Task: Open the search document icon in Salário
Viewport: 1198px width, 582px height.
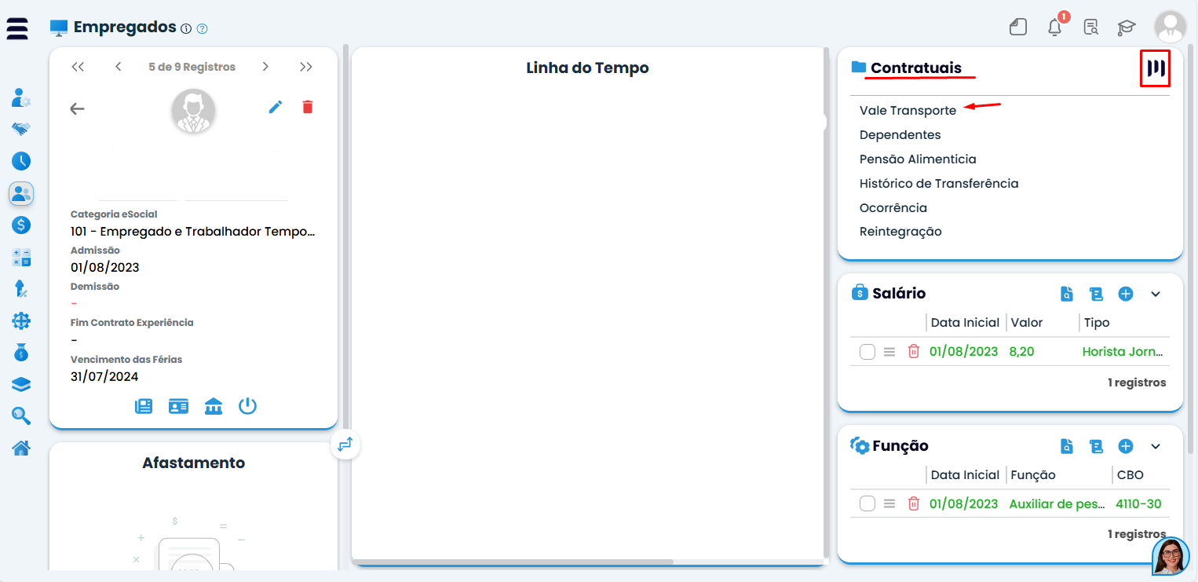Action: [x=1067, y=294]
